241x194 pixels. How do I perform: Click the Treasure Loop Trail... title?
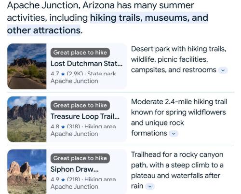click(x=85, y=116)
